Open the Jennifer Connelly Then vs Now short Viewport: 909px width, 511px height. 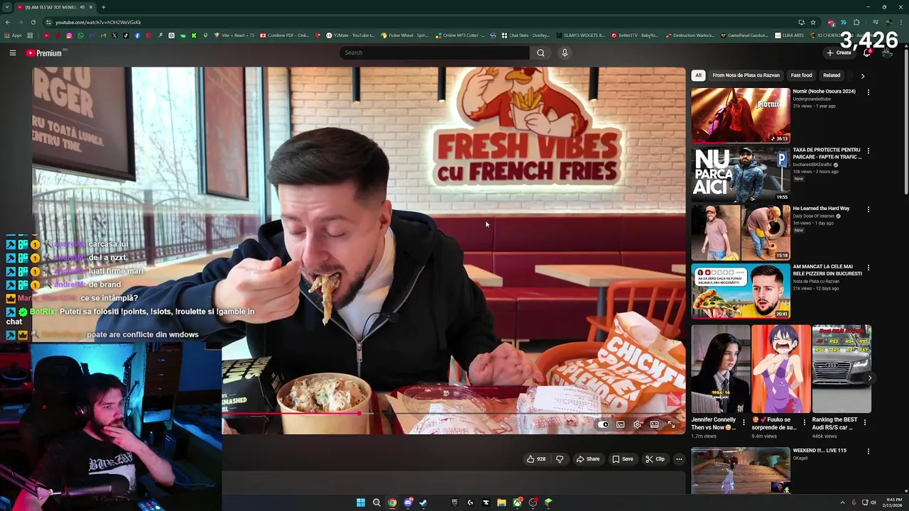[721, 369]
